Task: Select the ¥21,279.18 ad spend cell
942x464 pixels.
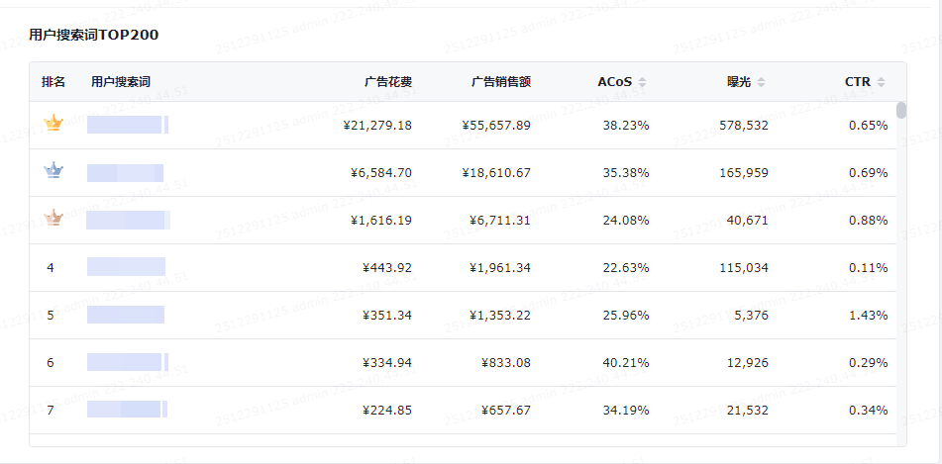Action: click(x=376, y=126)
